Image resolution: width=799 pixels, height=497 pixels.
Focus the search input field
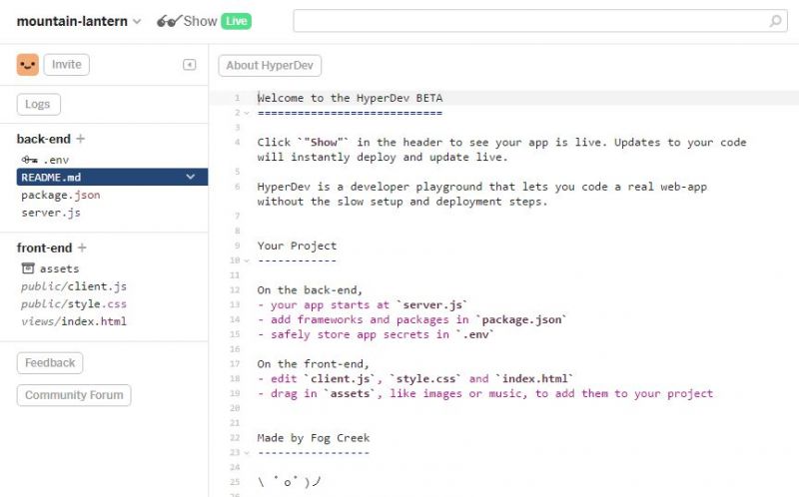coord(529,21)
